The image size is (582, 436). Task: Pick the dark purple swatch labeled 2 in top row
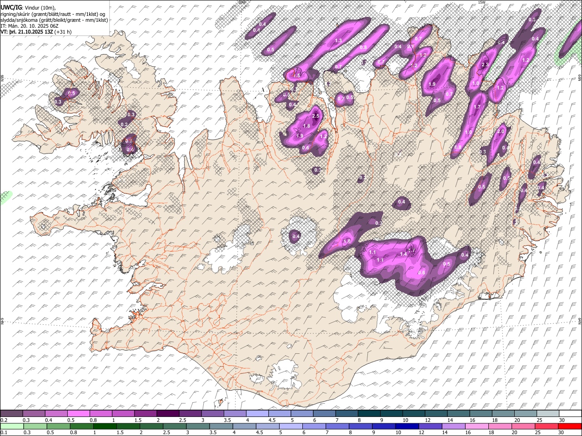168,414
